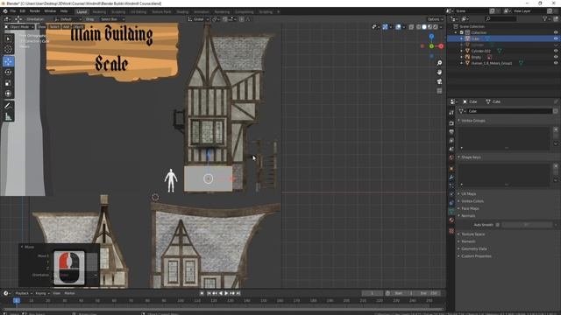This screenshot has width=561, height=315.
Task: Switch to rendered viewport shading
Action: click(435, 27)
